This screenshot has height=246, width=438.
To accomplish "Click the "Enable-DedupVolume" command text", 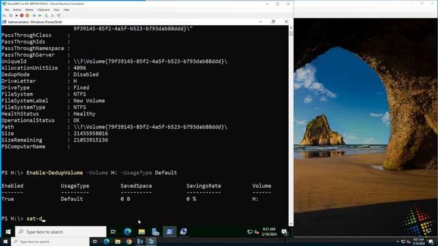I will 55,173.
